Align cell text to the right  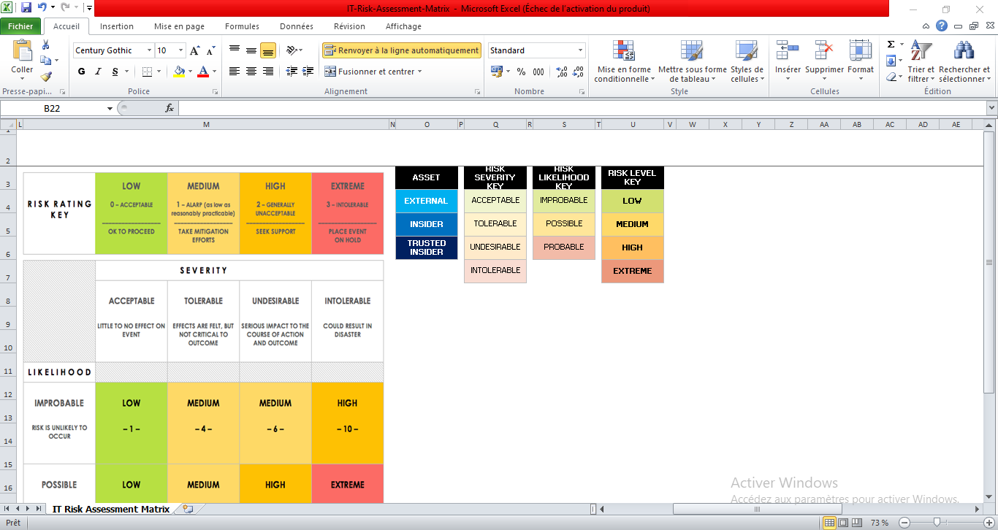click(x=268, y=72)
